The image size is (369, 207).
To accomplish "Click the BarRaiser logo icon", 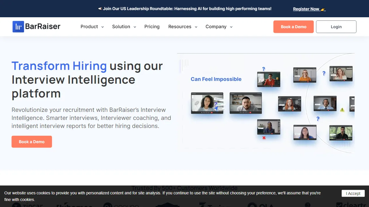I will [18, 27].
